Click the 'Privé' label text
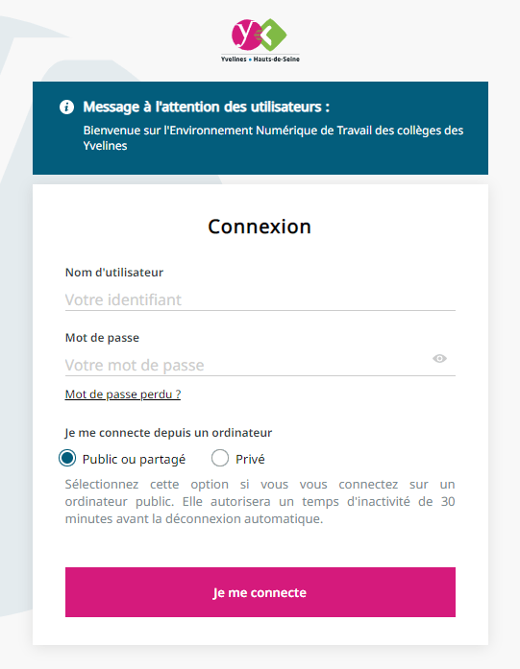The image size is (520, 669). (x=250, y=459)
